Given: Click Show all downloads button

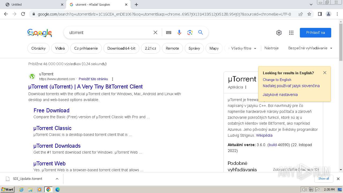Looking at the screenshot, I should (324, 179).
